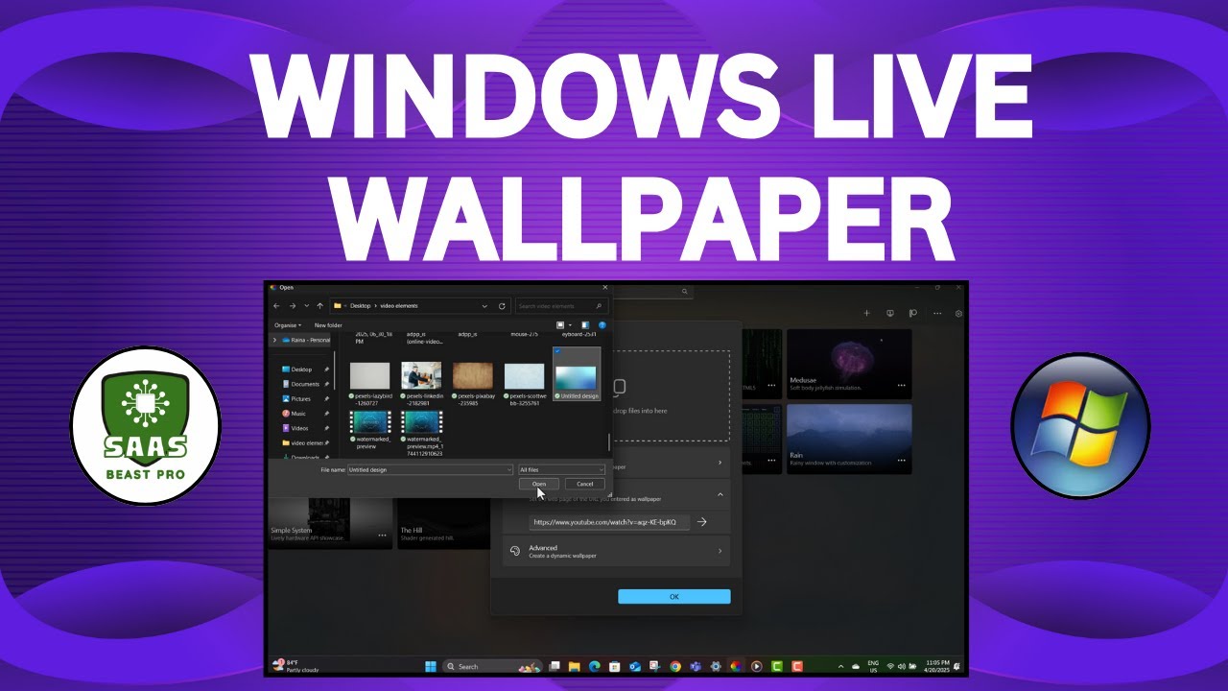The image size is (1228, 691).
Task: Open Google Chrome from the taskbar
Action: [x=675, y=666]
